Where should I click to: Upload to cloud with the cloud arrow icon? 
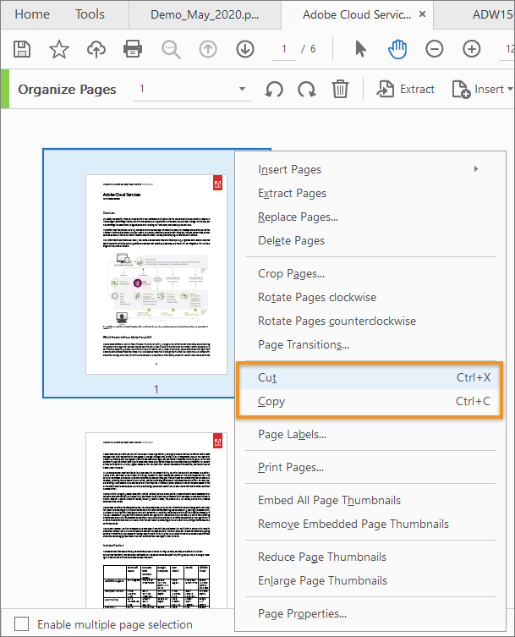(x=96, y=49)
